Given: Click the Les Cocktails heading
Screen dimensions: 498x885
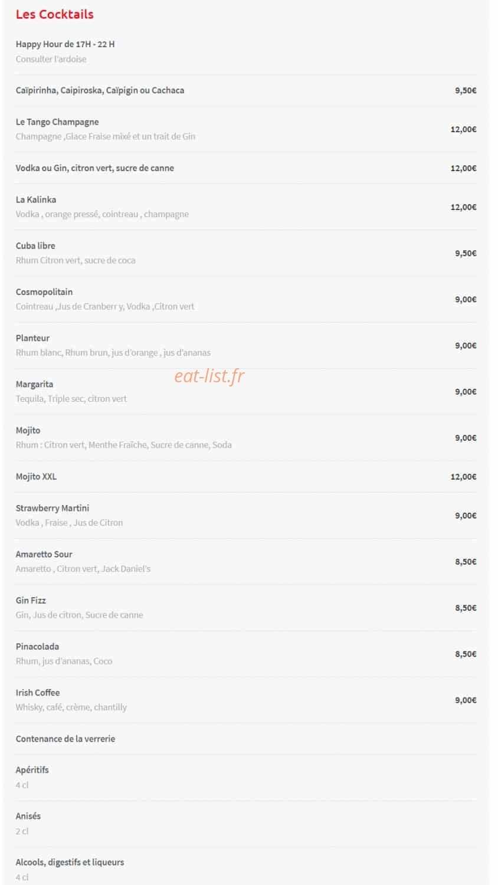Looking at the screenshot, I should (x=54, y=14).
